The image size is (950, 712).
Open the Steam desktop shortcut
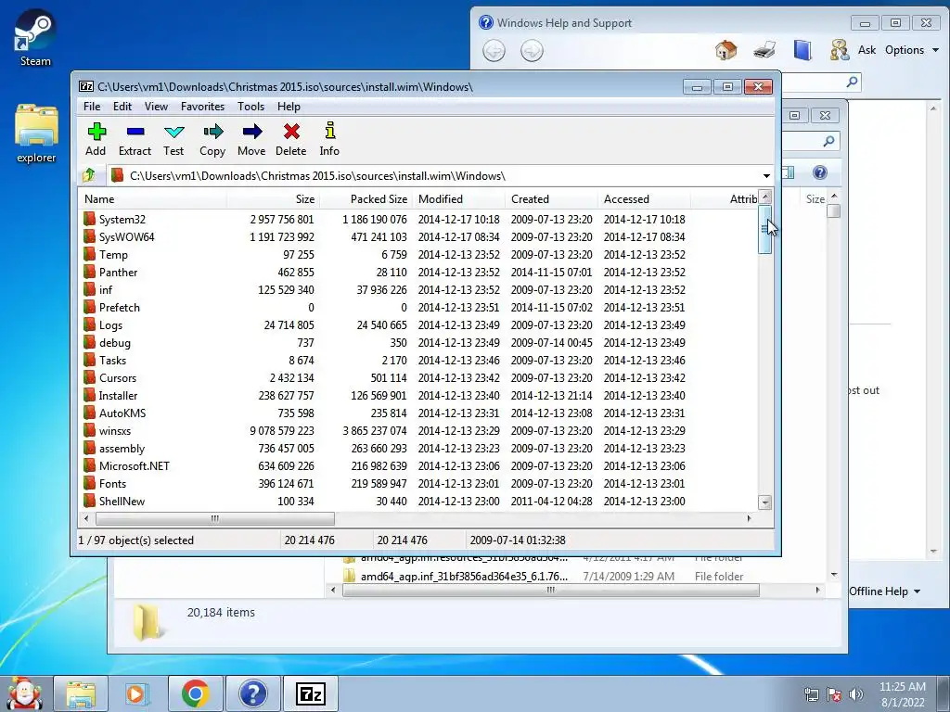click(x=35, y=37)
